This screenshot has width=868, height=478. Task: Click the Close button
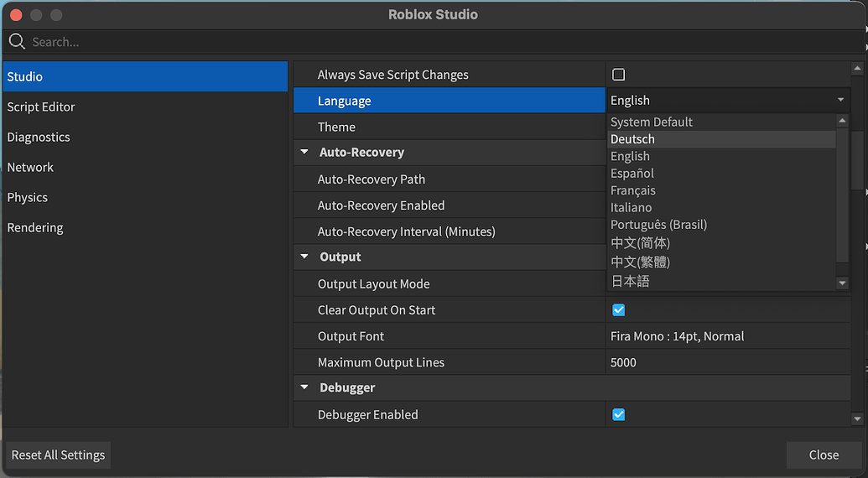click(824, 455)
